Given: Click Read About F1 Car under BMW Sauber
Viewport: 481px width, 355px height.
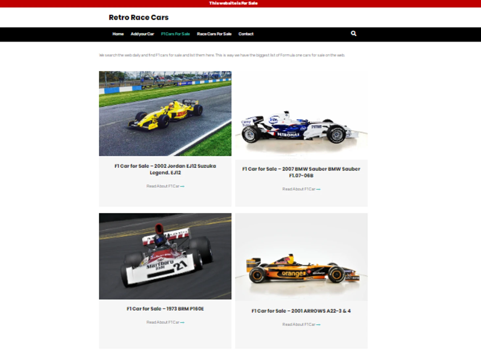Looking at the screenshot, I should [301, 189].
